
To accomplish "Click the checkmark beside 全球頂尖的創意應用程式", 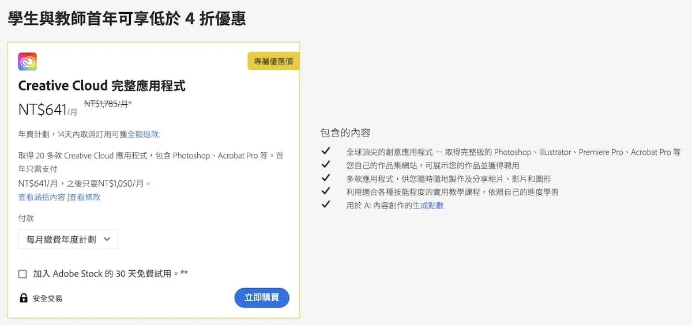I will 326,152.
